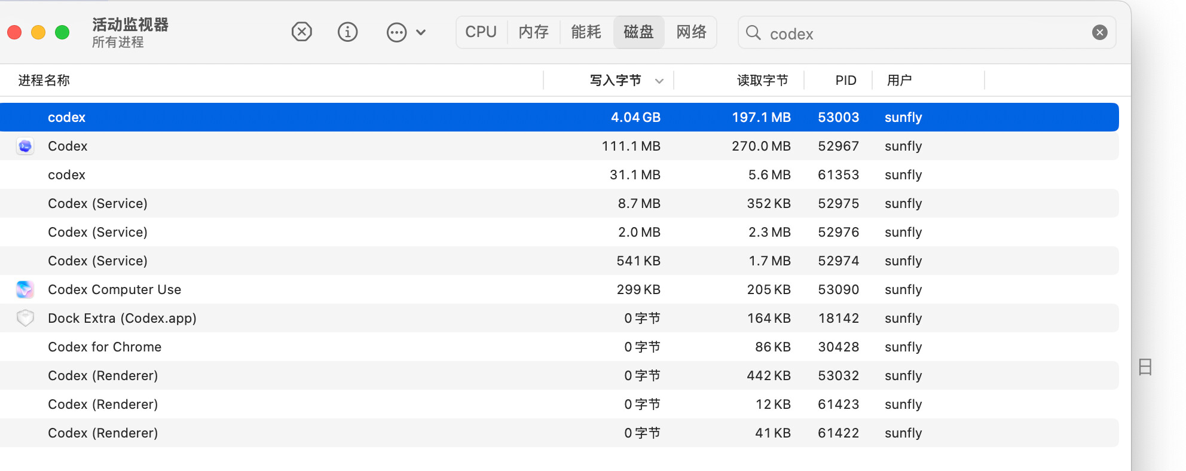The width and height of the screenshot is (1186, 471).
Task: Click the PID 53003 cell
Action: [x=838, y=117]
